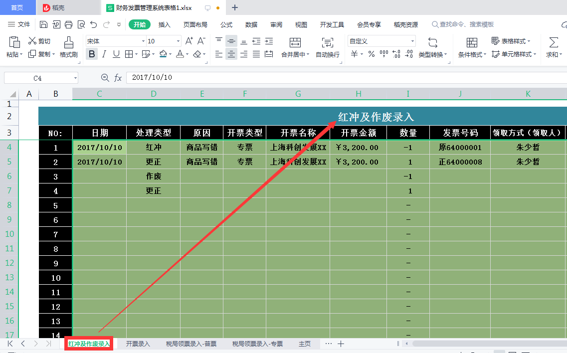Go to the 首页 (Home) window tab
This screenshot has height=353, width=567.
click(x=17, y=7)
